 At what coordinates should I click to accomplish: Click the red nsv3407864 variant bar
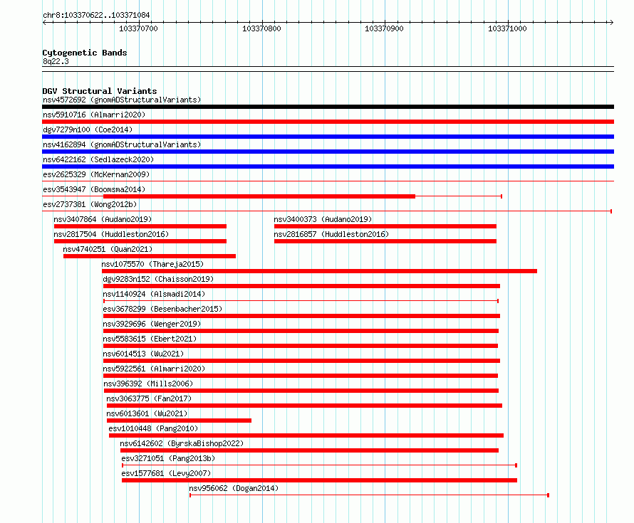pyautogui.click(x=140, y=226)
